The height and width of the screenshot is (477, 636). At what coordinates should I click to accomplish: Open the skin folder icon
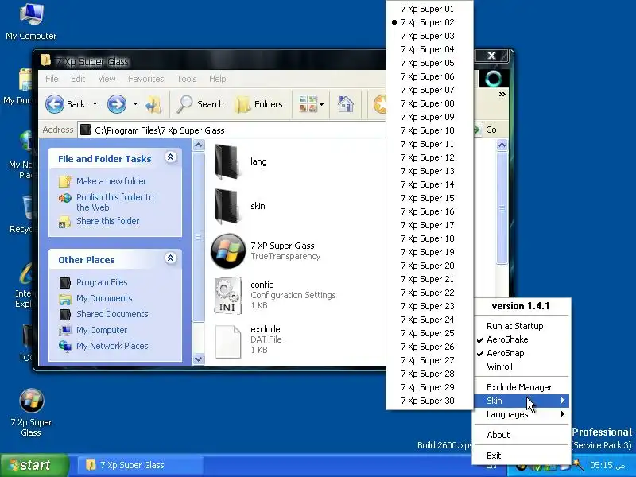[x=227, y=206]
